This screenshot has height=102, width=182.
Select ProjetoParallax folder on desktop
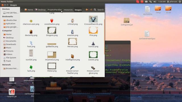pyautogui.click(x=53, y=86)
